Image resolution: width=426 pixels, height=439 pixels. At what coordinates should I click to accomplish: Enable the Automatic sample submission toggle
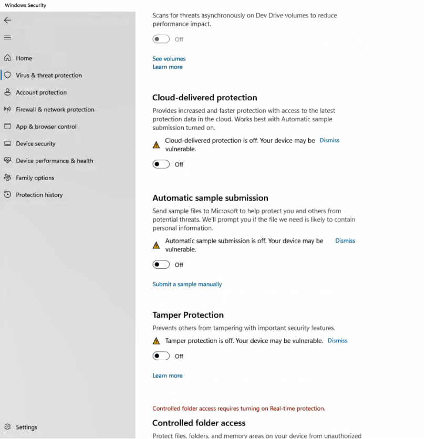click(161, 265)
